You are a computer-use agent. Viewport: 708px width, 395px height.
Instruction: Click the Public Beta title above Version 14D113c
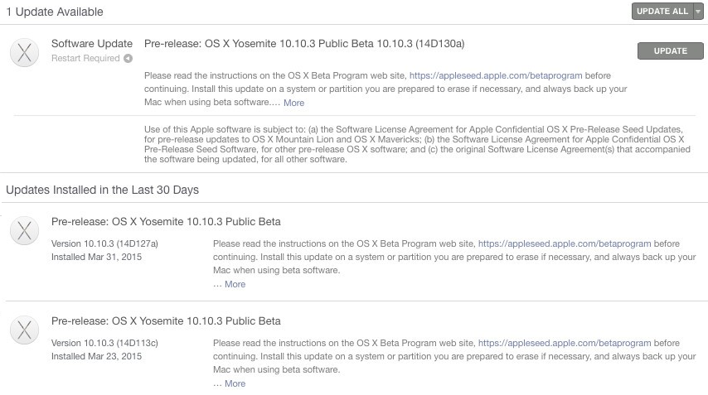pyautogui.click(x=166, y=321)
